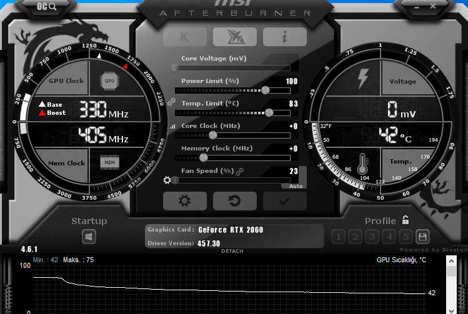Screen dimensions: 468x314
Task: Toggle the fan speed sync link icon
Action: click(x=239, y=172)
